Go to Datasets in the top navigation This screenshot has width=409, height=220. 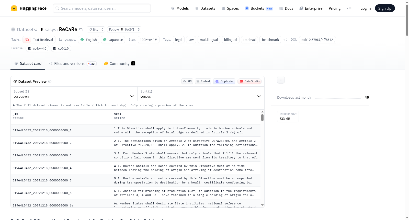205,8
